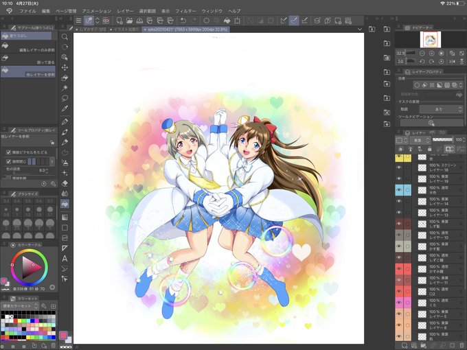Pick the 0.5 brush size preset
Image resolution: width=467 pixels, height=350 pixels.
coord(28,201)
